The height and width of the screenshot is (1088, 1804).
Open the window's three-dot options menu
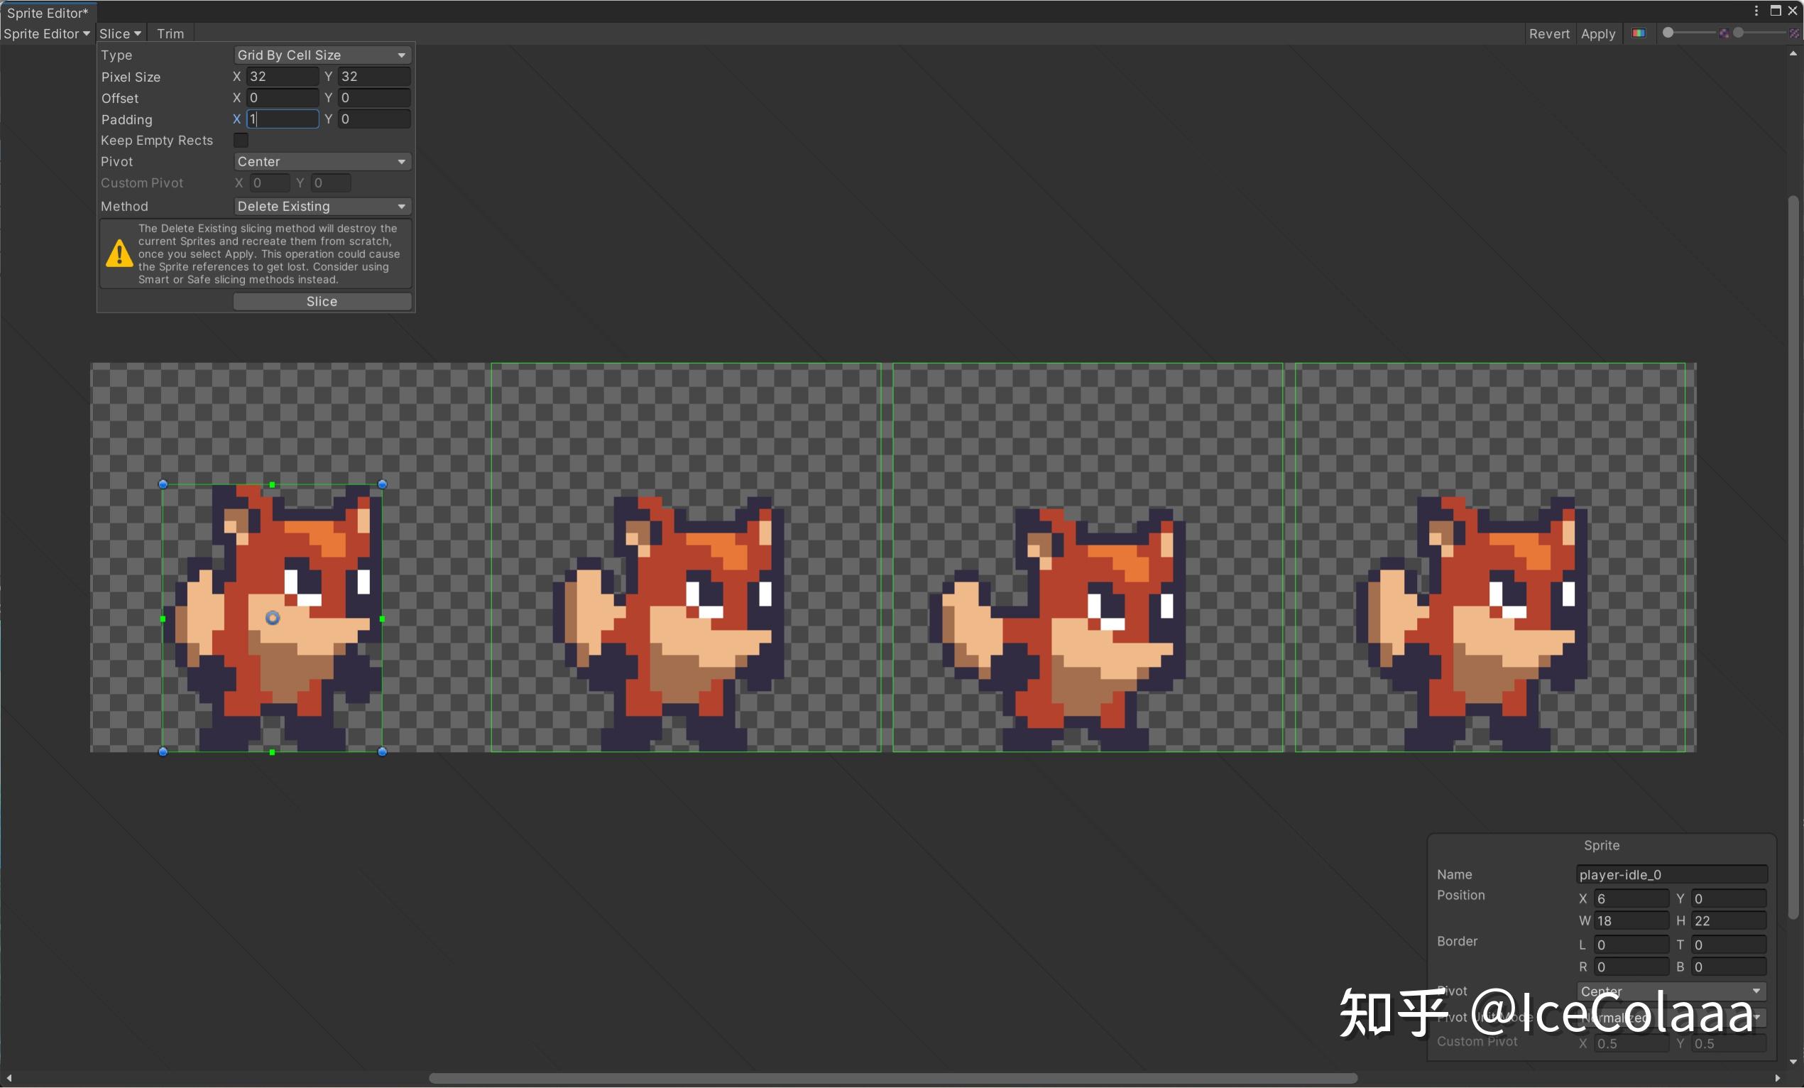[x=1756, y=10]
